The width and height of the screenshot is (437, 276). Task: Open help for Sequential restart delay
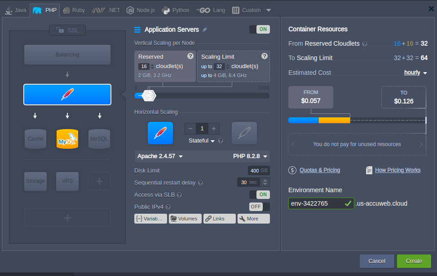(x=200, y=183)
